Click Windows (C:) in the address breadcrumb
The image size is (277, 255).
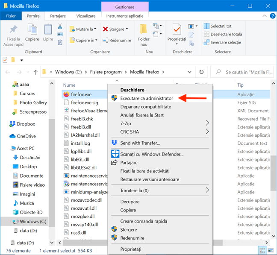click(x=68, y=72)
